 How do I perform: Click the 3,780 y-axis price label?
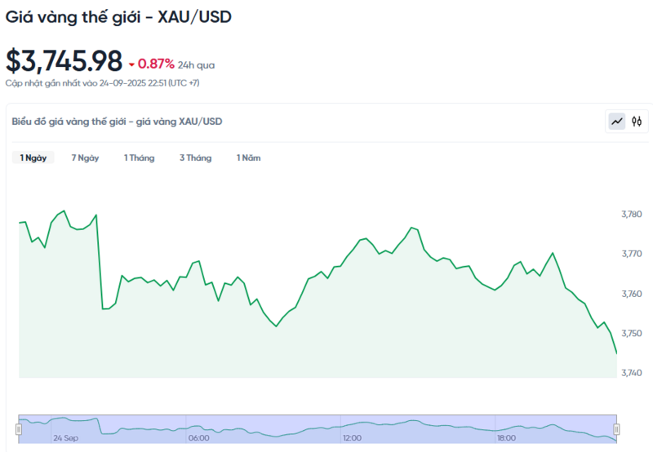tap(631, 214)
